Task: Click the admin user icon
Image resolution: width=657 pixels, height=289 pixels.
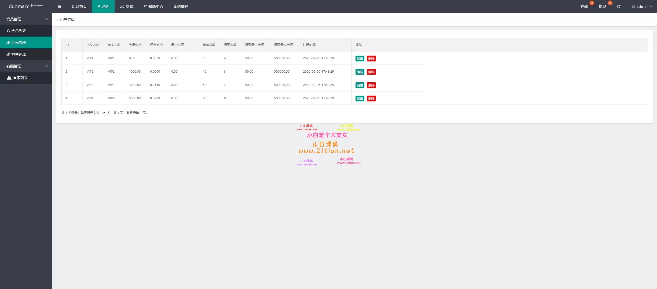Action: tap(633, 7)
